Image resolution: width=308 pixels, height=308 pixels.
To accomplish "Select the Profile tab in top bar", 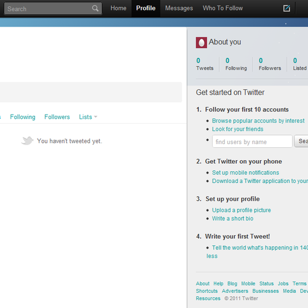I will coord(146,8).
